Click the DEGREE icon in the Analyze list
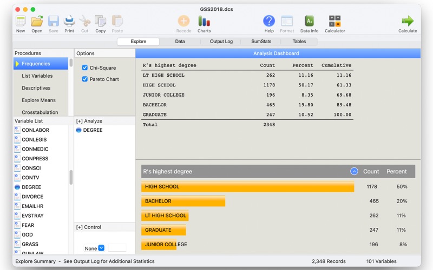The width and height of the screenshot is (433, 270). (x=78, y=130)
